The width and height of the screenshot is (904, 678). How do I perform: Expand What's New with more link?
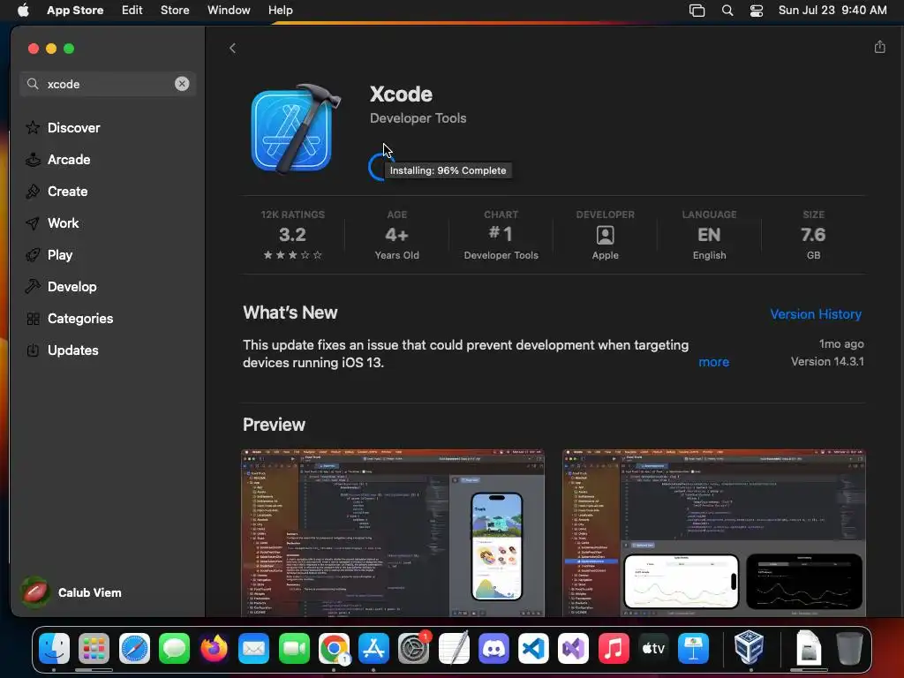point(713,362)
